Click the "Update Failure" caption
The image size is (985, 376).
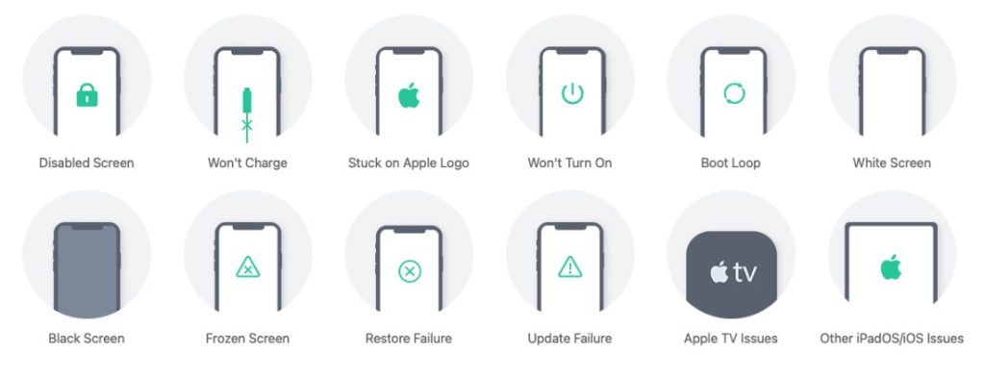pyautogui.click(x=569, y=338)
